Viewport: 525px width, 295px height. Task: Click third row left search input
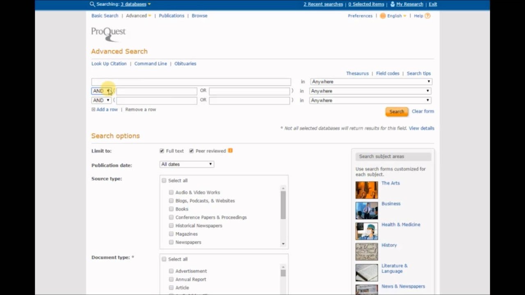tap(157, 100)
